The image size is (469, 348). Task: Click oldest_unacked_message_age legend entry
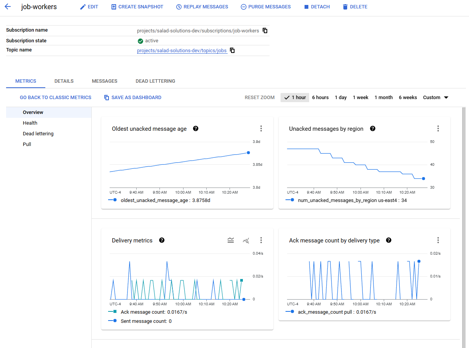[x=160, y=200]
